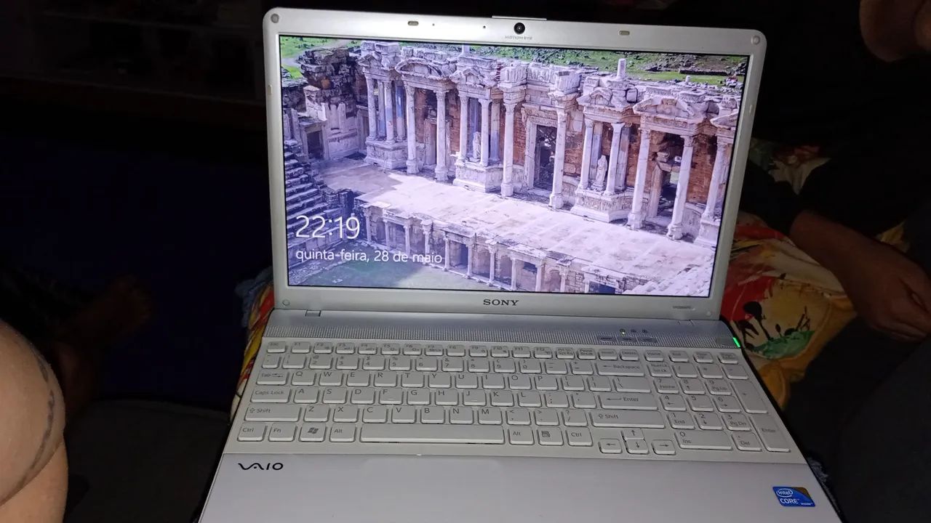The width and height of the screenshot is (931, 523).
Task: Tap the left Ctrl key
Action: pyautogui.click(x=252, y=431)
